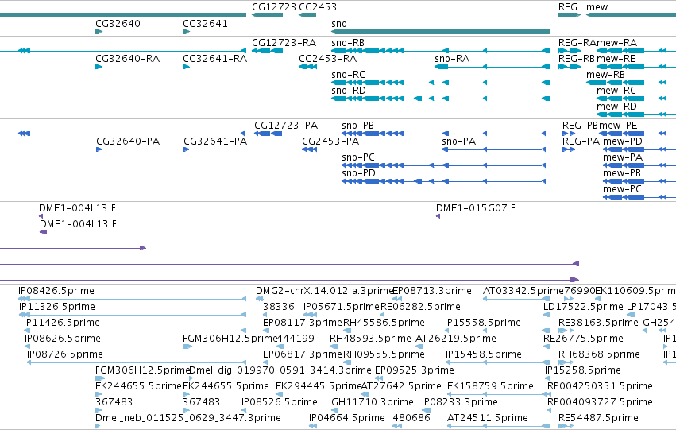This screenshot has height=430, width=676.
Task: Select EST GH11710.3prime
Action: pos(335,410)
